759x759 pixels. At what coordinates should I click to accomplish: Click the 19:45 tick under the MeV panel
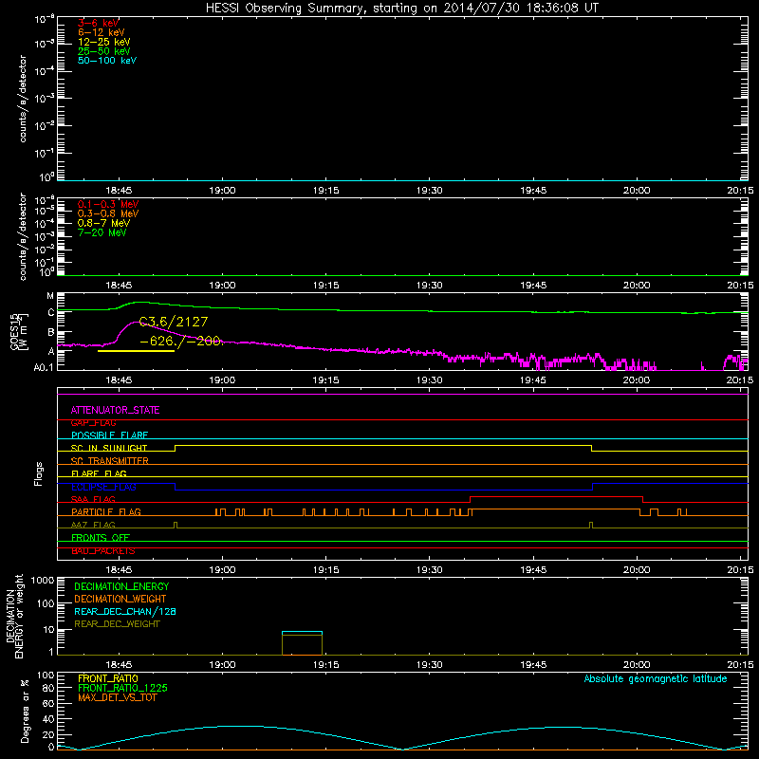(x=533, y=286)
